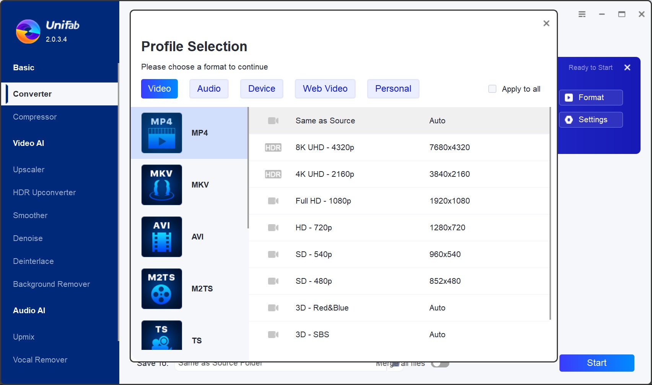
Task: Click the Audio AI section header
Action: 29,311
